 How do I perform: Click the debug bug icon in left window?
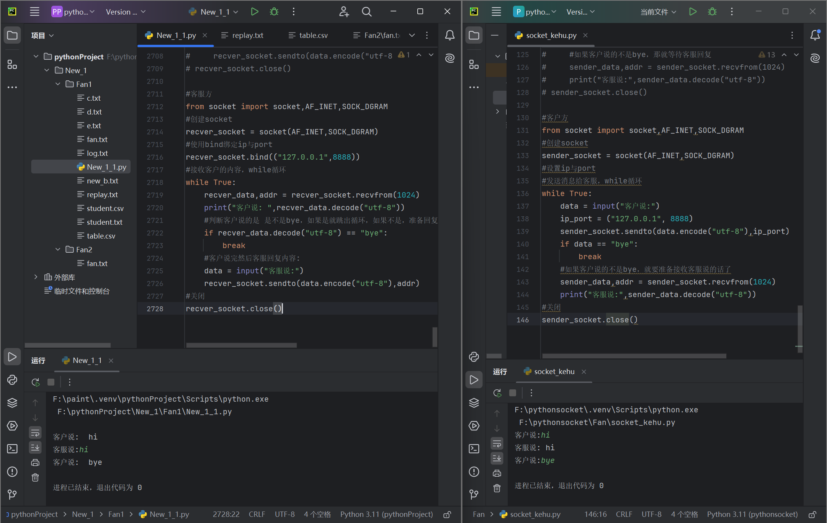pyautogui.click(x=274, y=11)
